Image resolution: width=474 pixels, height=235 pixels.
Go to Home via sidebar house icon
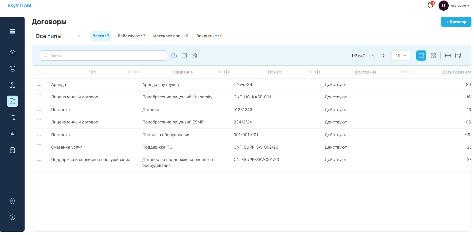tap(12, 52)
